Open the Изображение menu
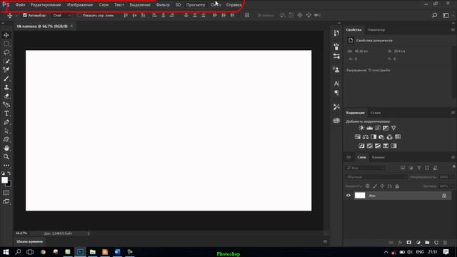The image size is (457, 257). coord(80,5)
